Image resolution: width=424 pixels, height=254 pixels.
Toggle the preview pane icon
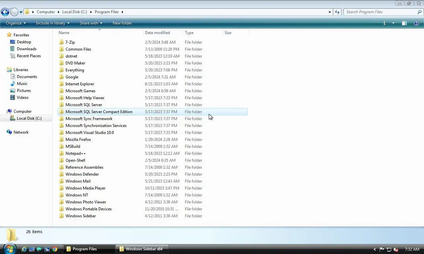tap(404, 23)
